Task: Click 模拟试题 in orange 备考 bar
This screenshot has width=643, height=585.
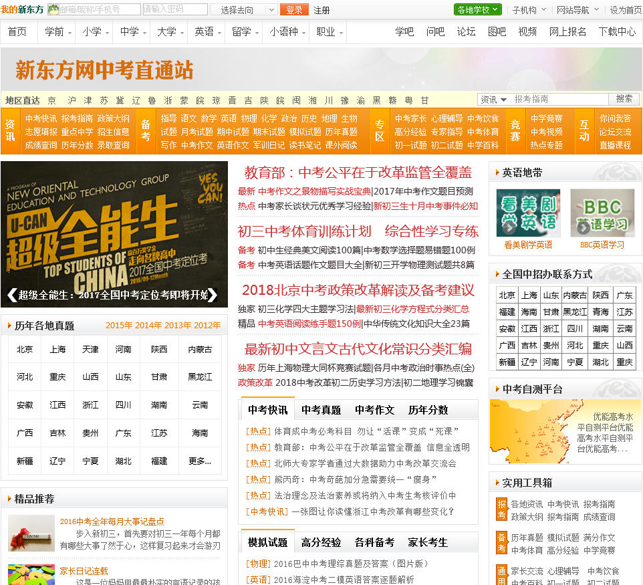Action: 305,132
